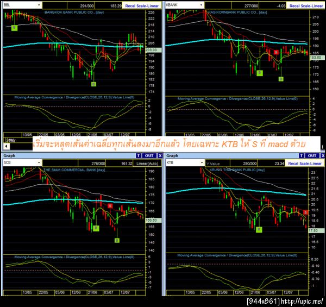Click the red S sell marker on KBANK chart
Viewport: 326px width, 307px height.
(x=276, y=52)
